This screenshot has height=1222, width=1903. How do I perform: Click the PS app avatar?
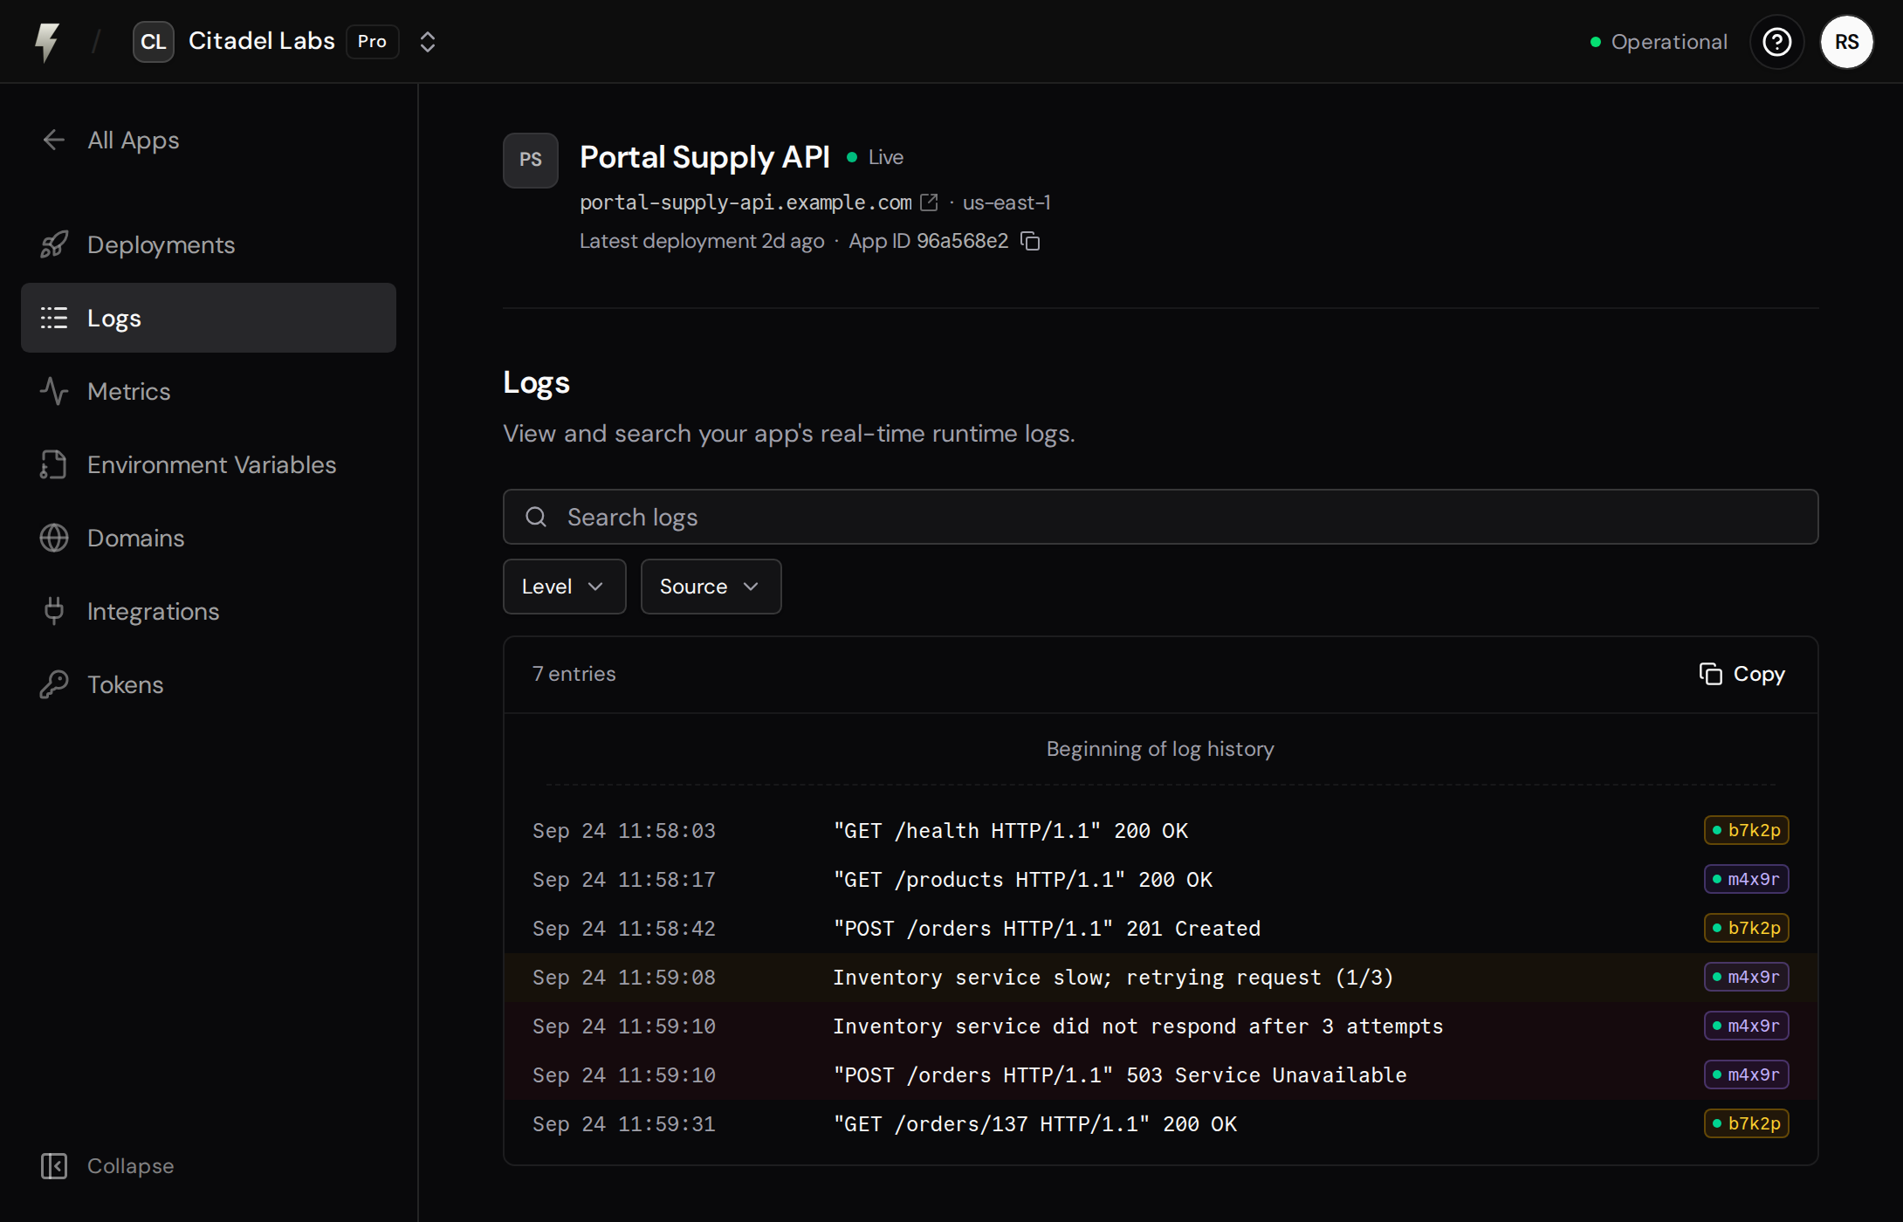tap(531, 161)
